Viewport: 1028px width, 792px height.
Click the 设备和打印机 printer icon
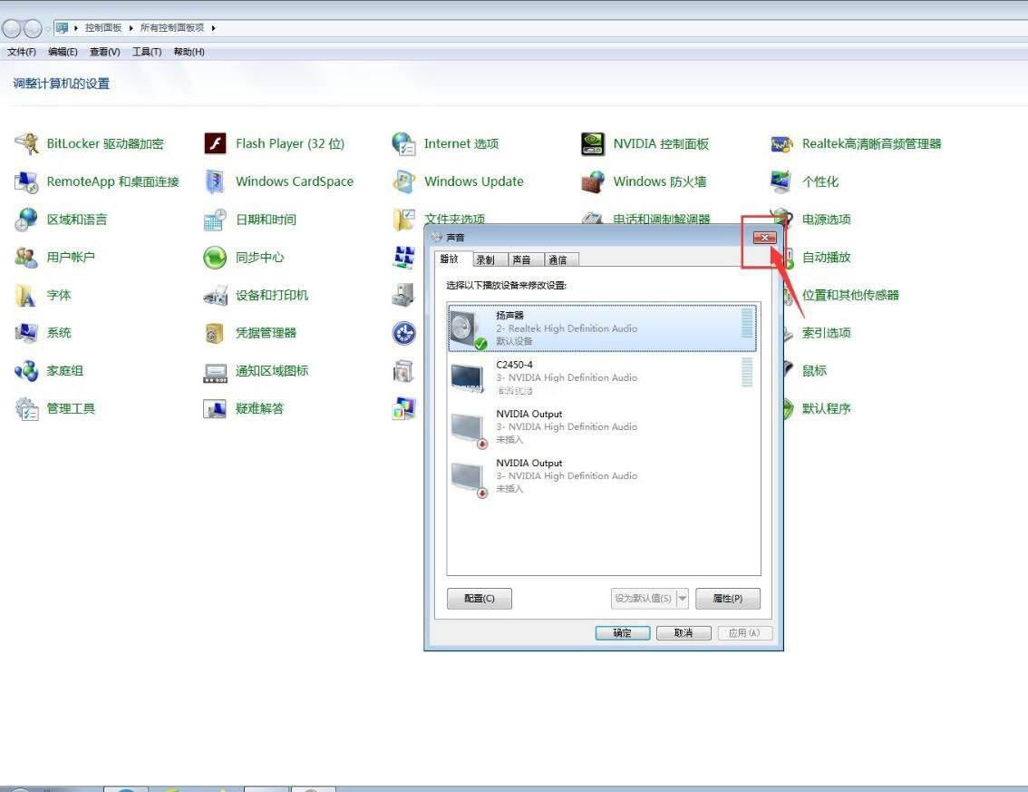pyautogui.click(x=215, y=295)
